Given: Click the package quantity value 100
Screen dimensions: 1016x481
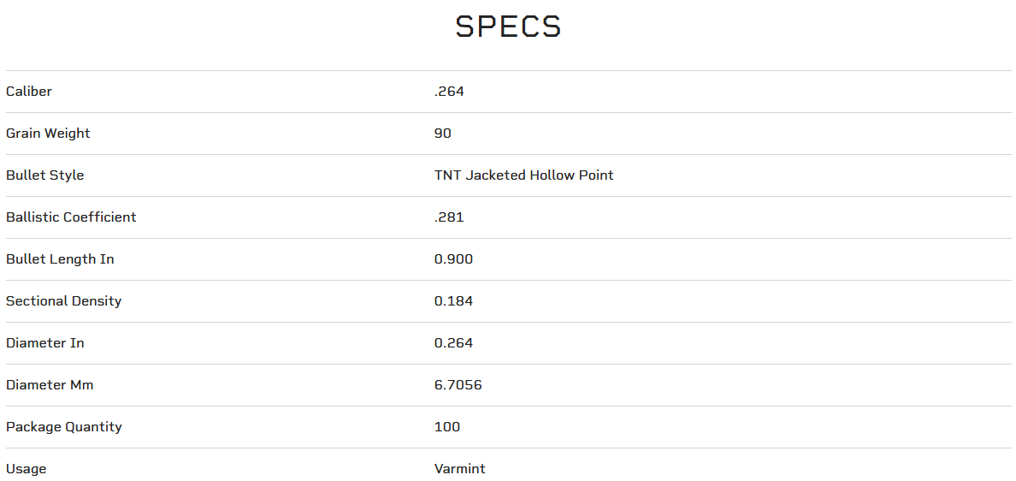Looking at the screenshot, I should [x=446, y=427].
